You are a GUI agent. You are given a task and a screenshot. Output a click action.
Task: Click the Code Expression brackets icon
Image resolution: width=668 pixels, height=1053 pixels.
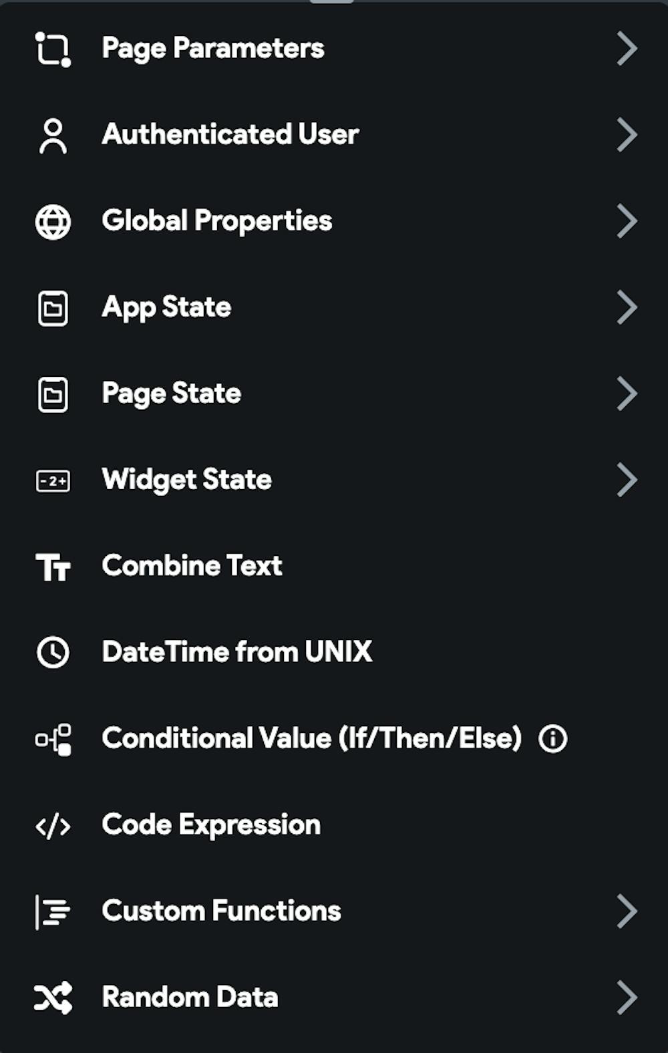tap(53, 826)
